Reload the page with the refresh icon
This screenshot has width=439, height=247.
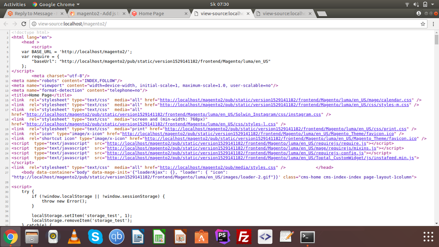point(24,24)
